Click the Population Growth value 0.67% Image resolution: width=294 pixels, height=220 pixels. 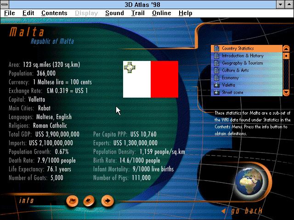[x=62, y=152]
